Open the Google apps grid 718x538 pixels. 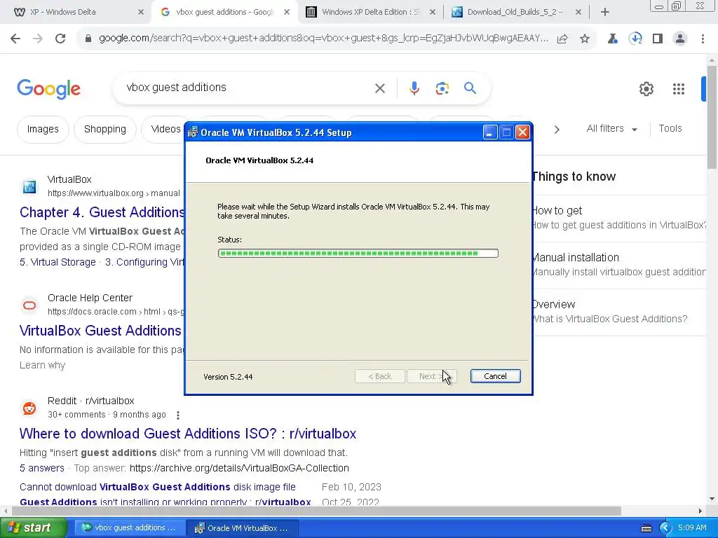(x=679, y=89)
